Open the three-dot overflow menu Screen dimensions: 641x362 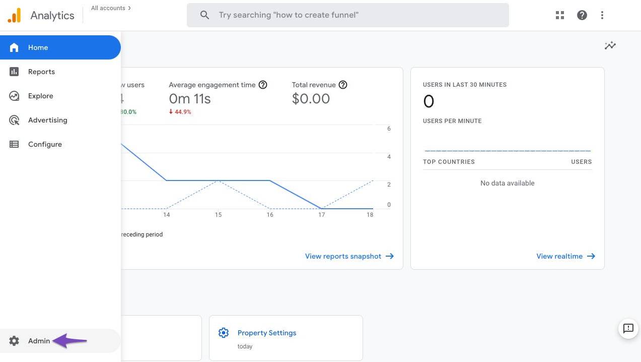602,15
